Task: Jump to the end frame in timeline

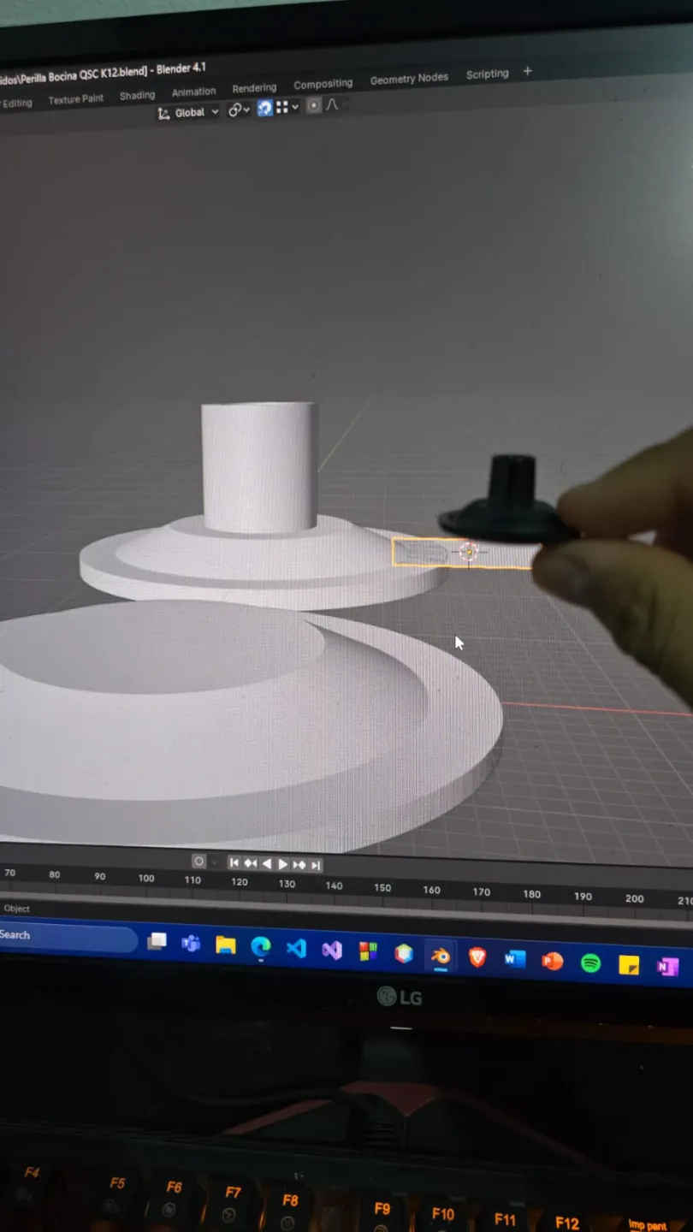Action: (316, 866)
